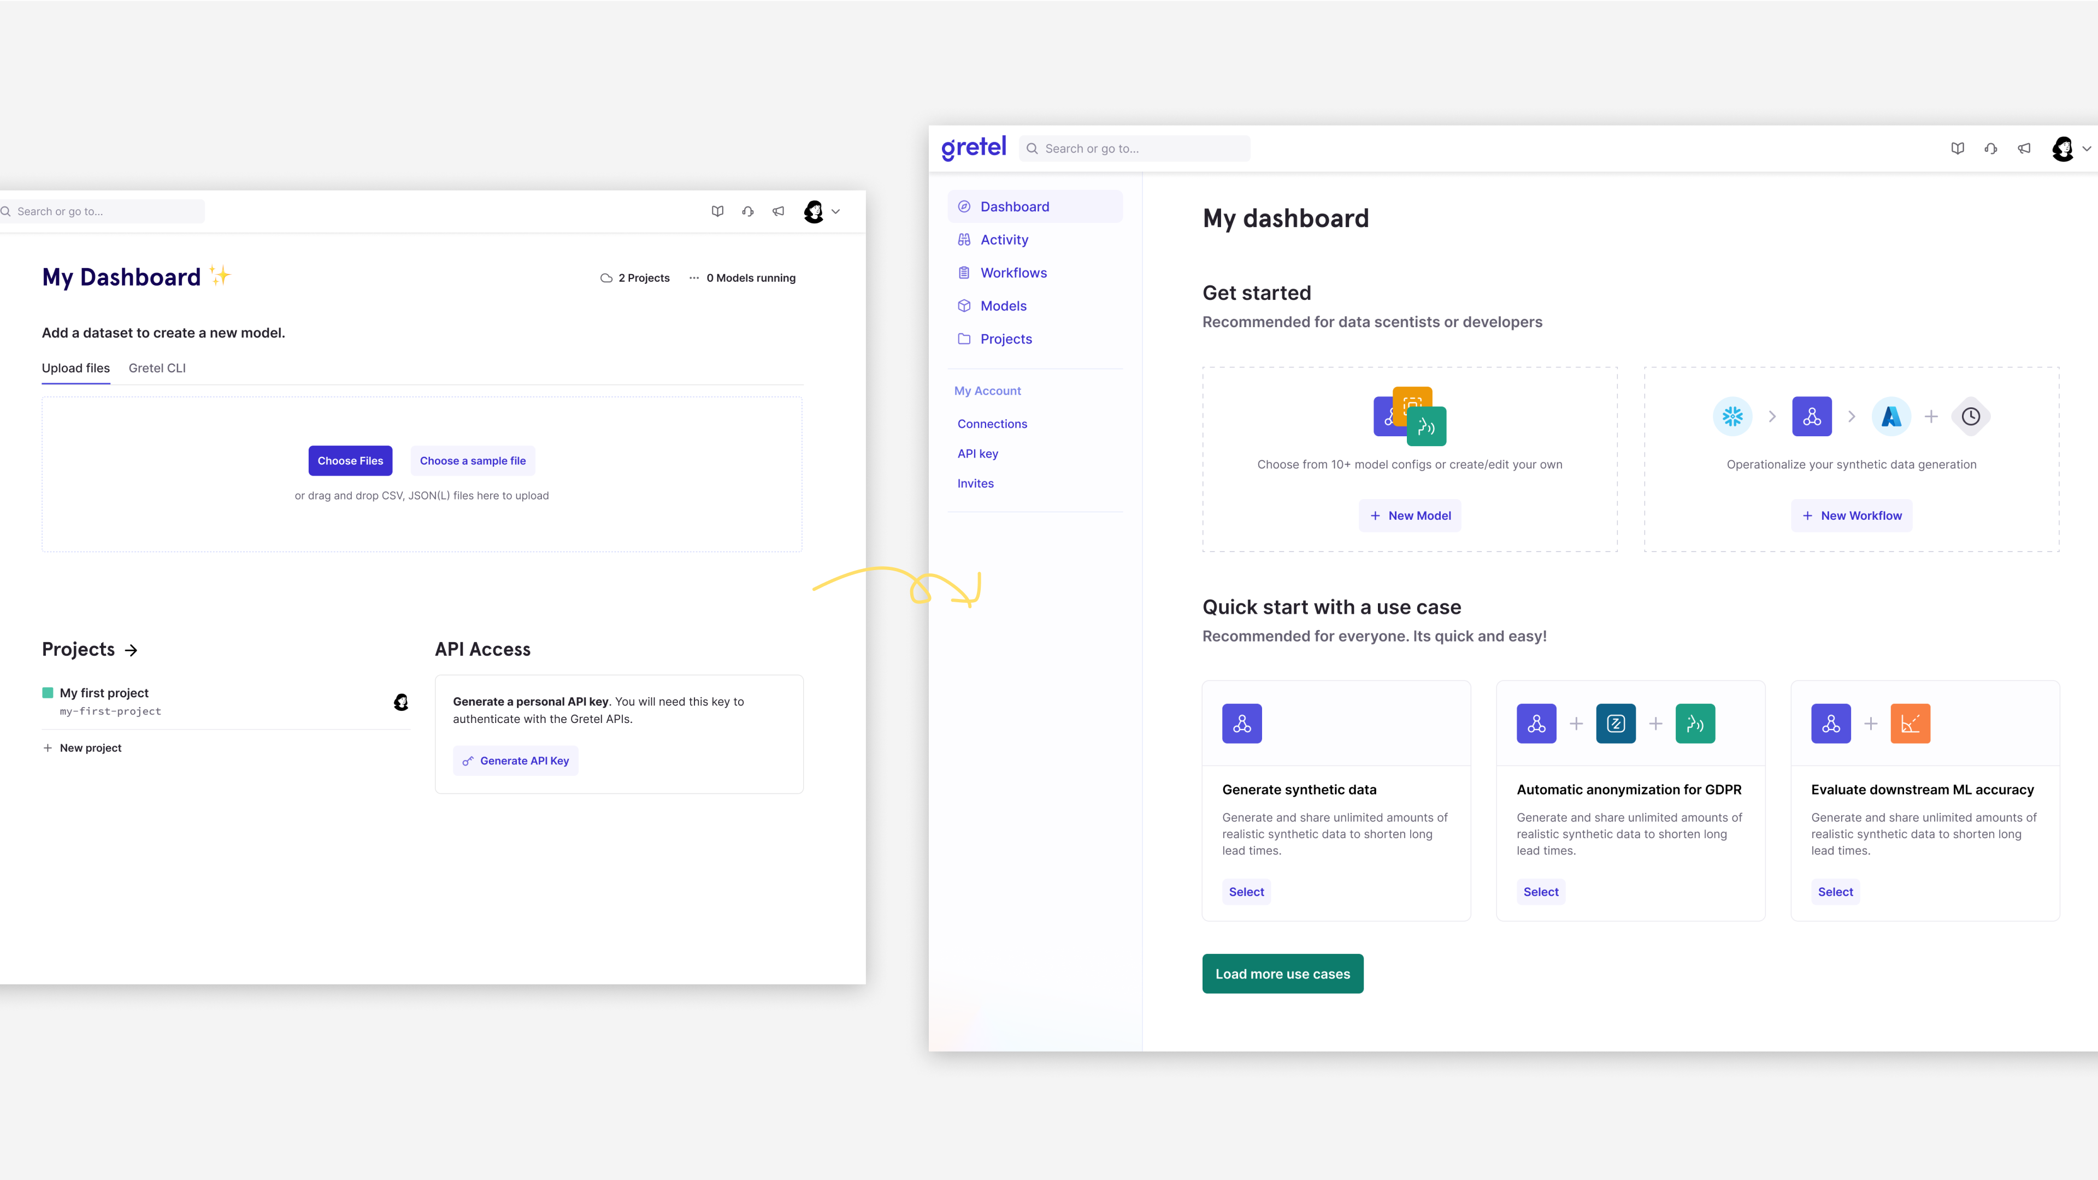Click the Snowflake connector icon
The height and width of the screenshot is (1180, 2098).
[1732, 417]
